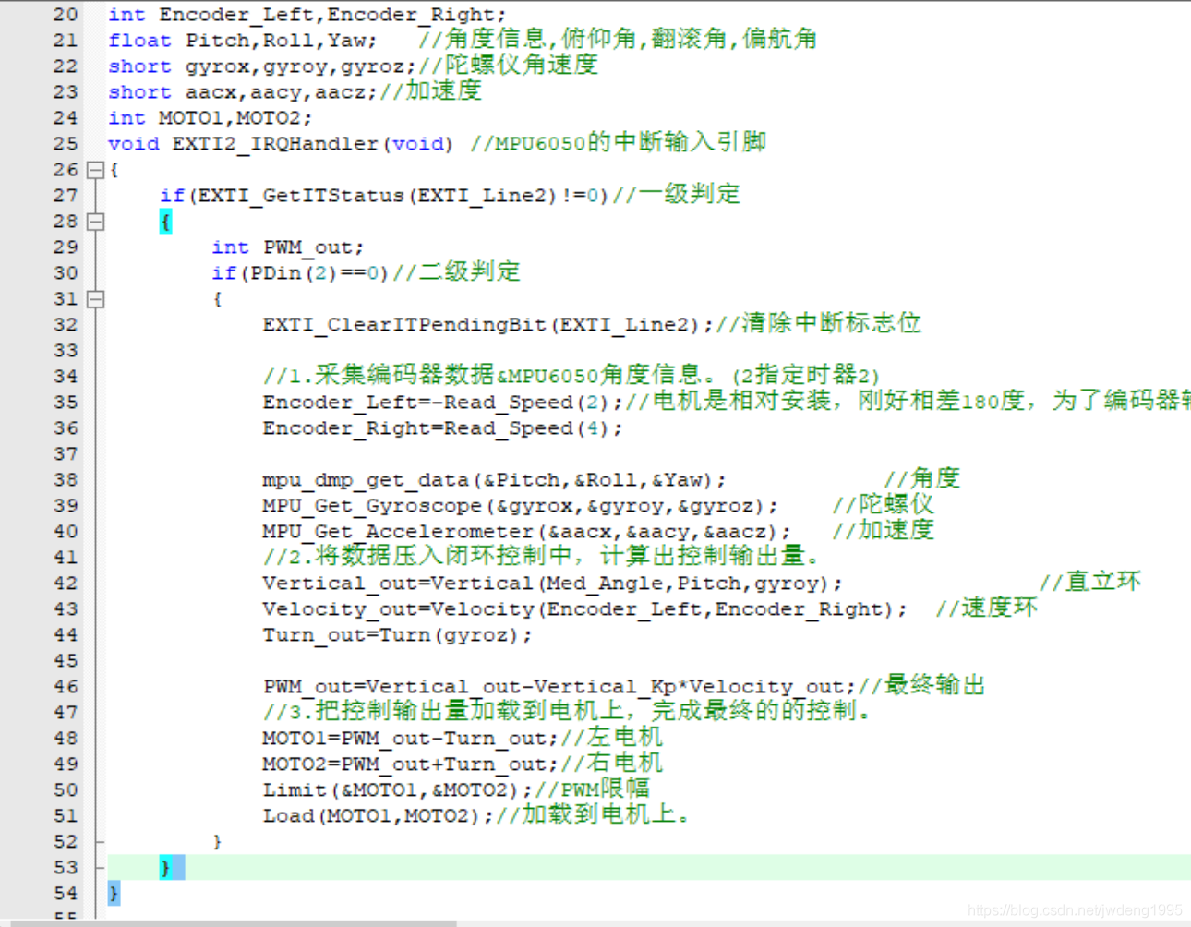Collapse the inner block fold at line 31
The height and width of the screenshot is (927, 1191).
tap(95, 299)
